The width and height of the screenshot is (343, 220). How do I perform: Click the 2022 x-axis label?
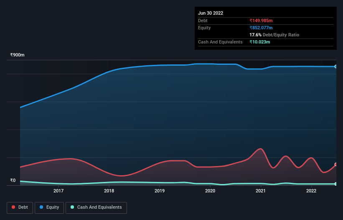(x=311, y=191)
